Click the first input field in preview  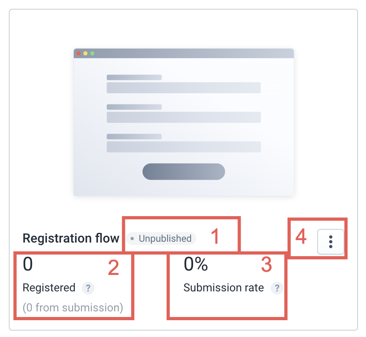(184, 88)
